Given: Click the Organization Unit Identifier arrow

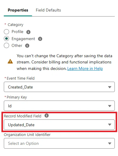Looking at the screenshot, I should point(109,143).
